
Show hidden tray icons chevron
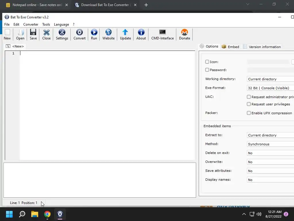(244, 214)
